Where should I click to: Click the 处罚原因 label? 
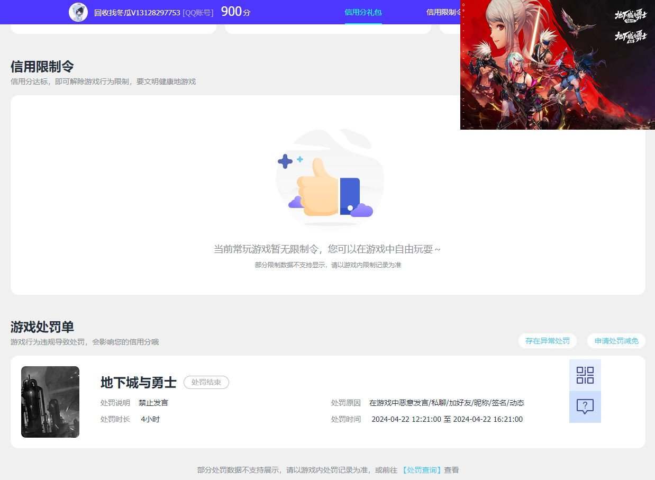[x=346, y=403]
